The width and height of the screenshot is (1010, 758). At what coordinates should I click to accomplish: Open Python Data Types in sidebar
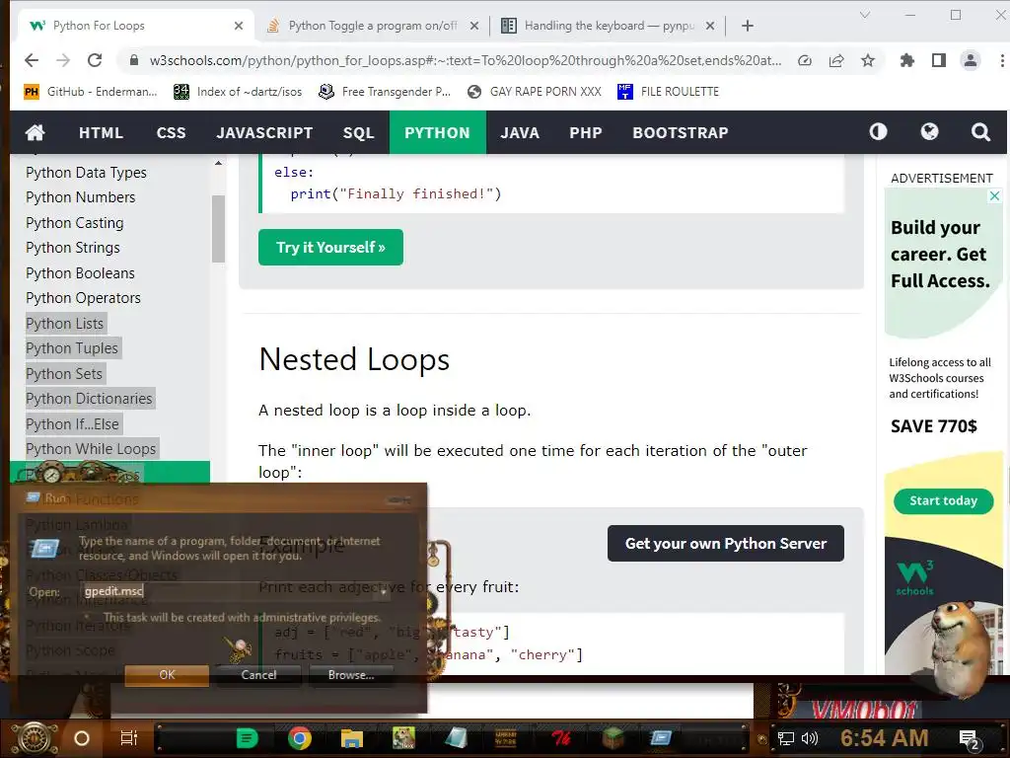coord(87,173)
